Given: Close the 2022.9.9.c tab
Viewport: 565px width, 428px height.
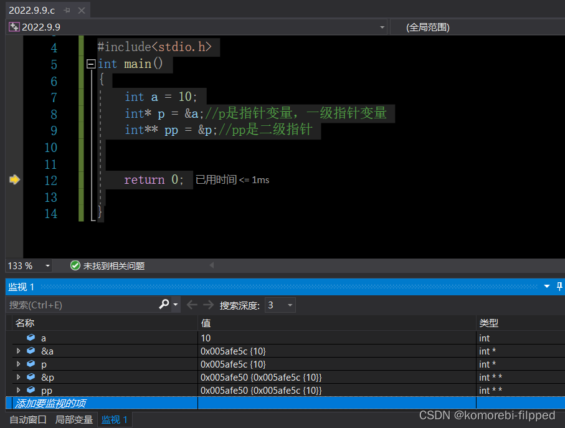Looking at the screenshot, I should 82,11.
